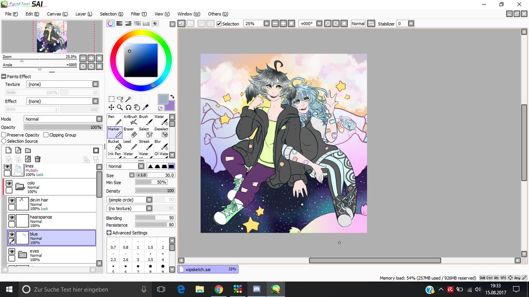Hide the blue layer
The width and height of the screenshot is (529, 297).
pyautogui.click(x=12, y=235)
